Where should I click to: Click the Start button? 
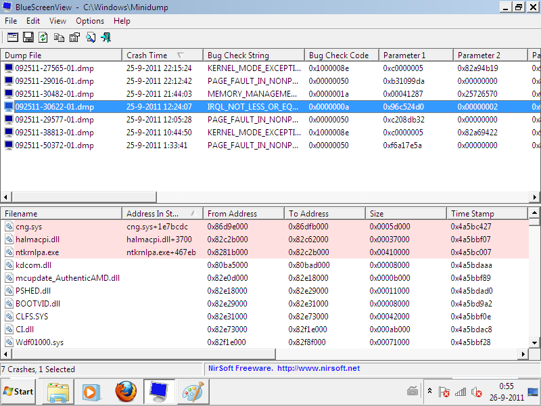(x=18, y=392)
